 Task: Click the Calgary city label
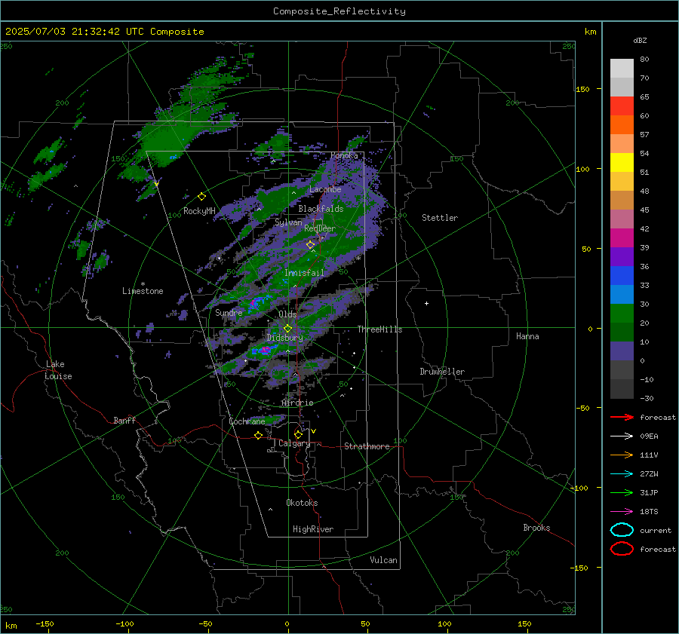pos(294,443)
